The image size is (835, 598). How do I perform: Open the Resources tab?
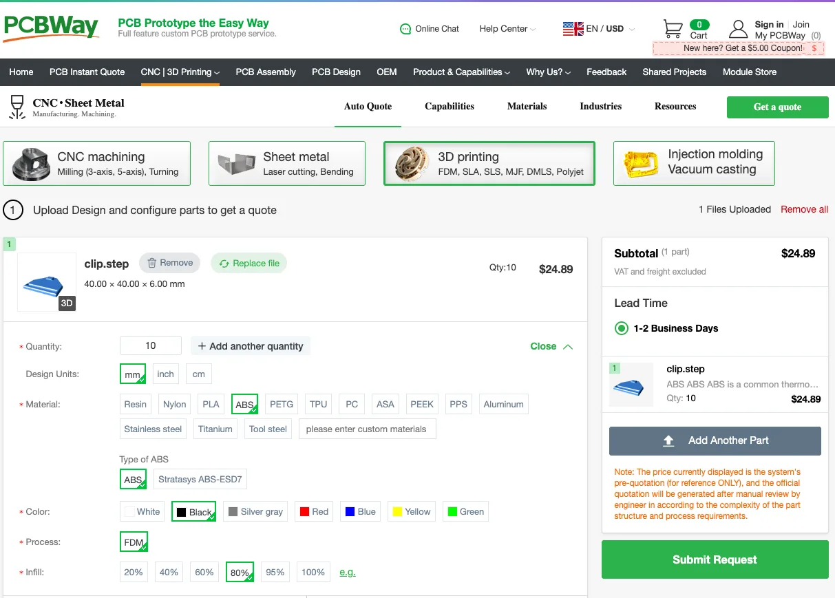click(x=675, y=107)
